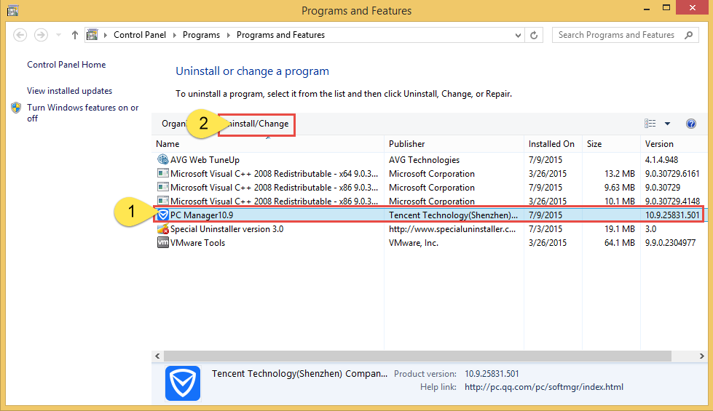Click the Windows features shield icon
The width and height of the screenshot is (713, 411).
16,108
